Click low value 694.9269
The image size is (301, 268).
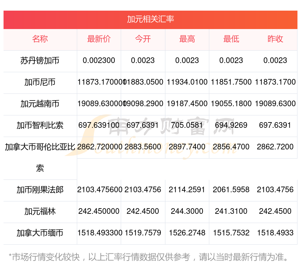[x=231, y=125]
